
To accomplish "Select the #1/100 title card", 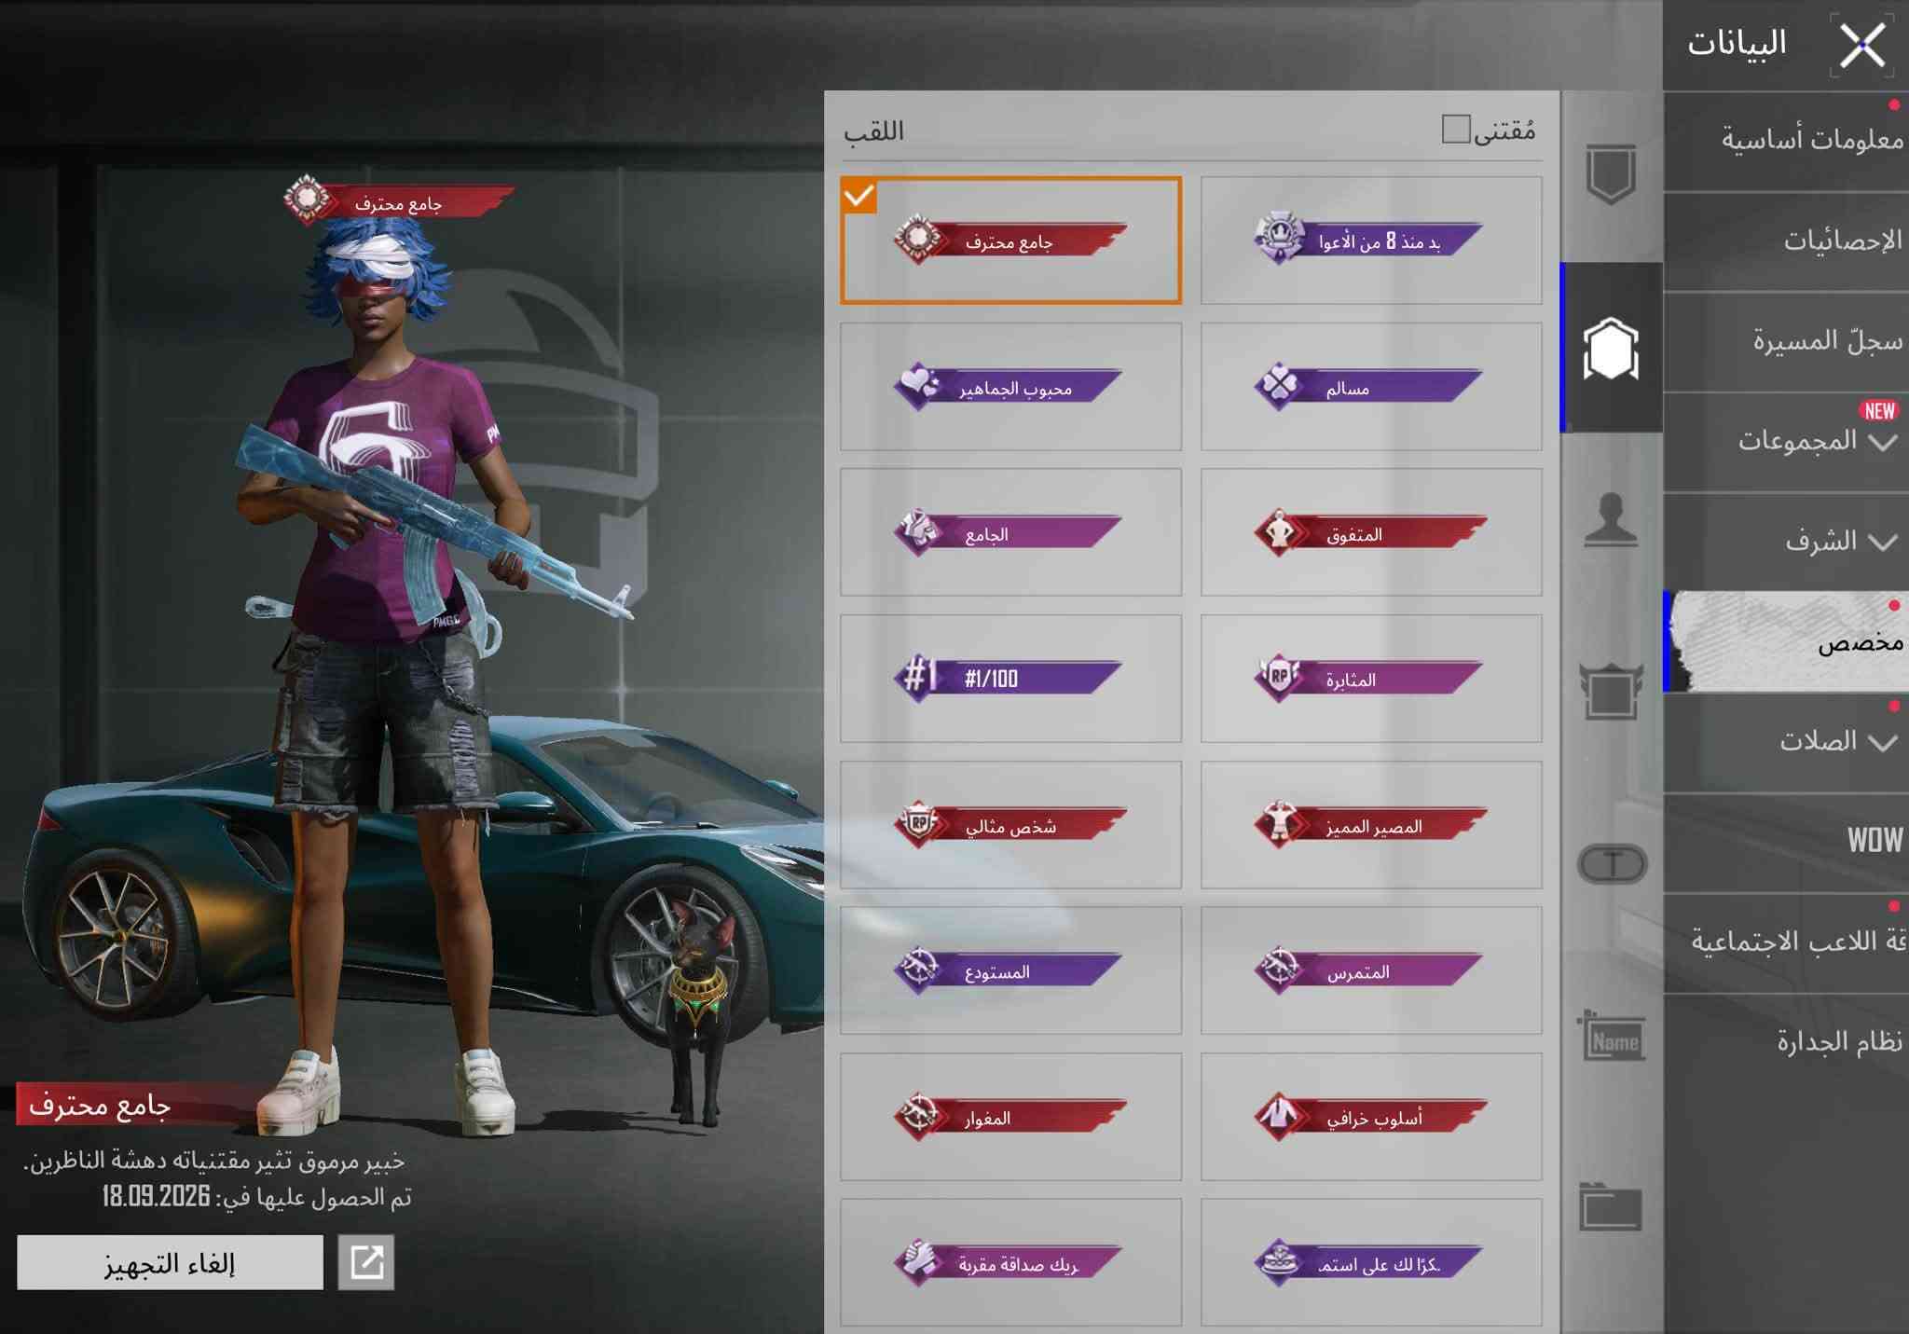I will click(x=1010, y=679).
